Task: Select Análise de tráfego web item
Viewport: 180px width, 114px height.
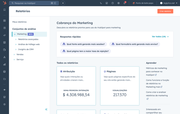Action: pyautogui.click(x=29, y=44)
